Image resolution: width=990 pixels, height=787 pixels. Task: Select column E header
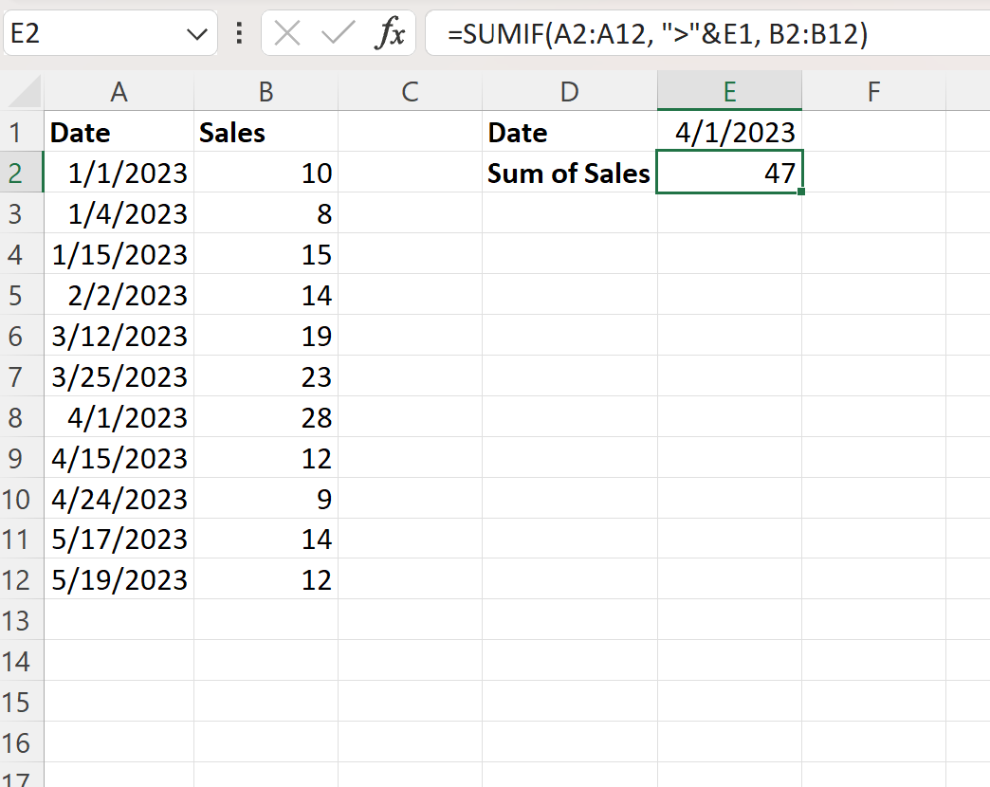coord(729,92)
